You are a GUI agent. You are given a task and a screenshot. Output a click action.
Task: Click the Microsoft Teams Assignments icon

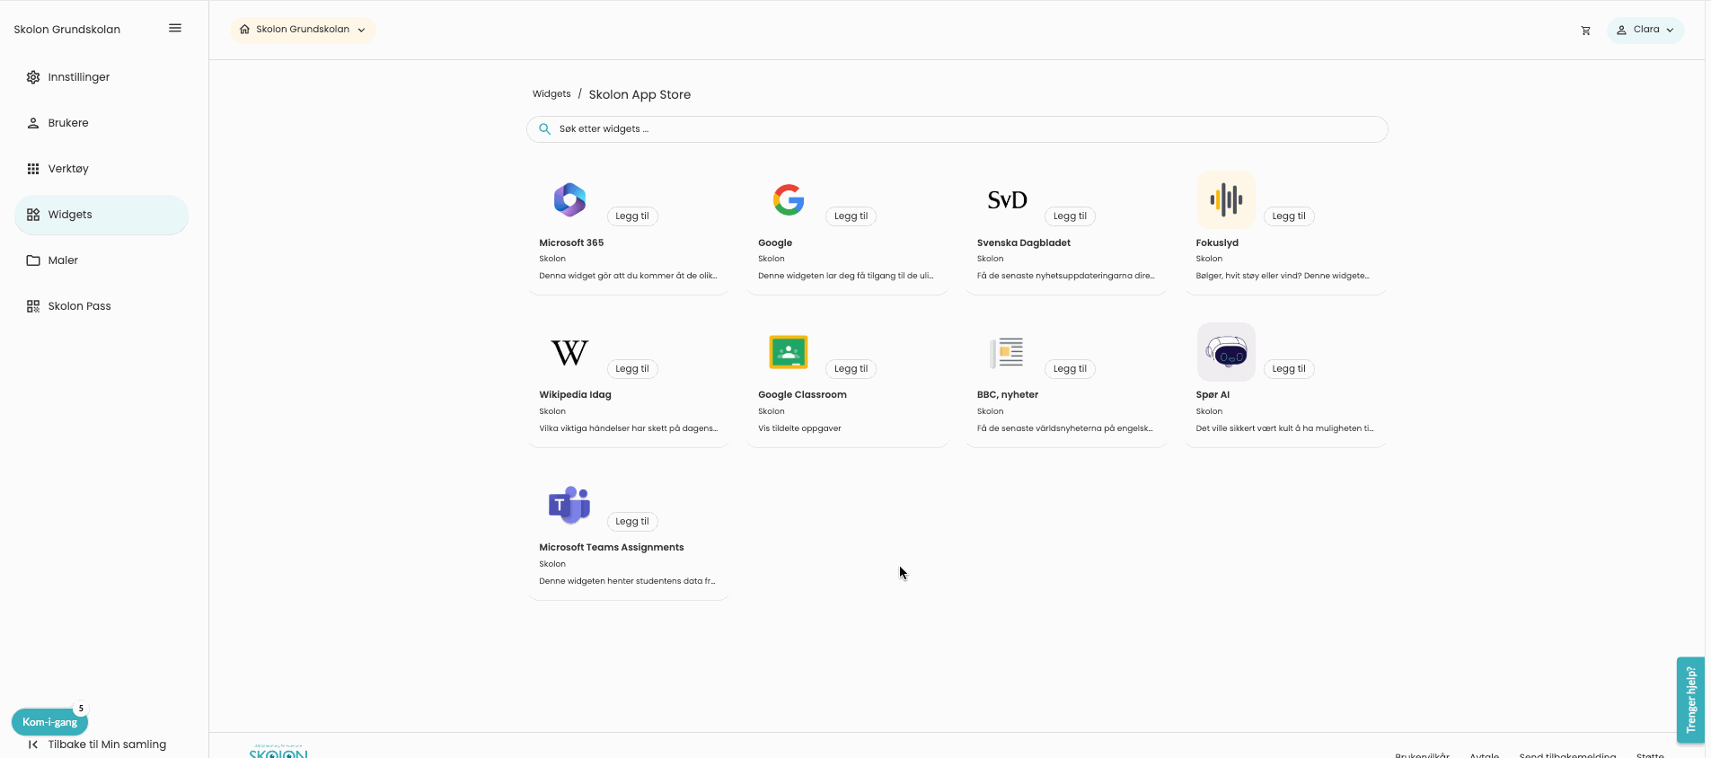coord(569,505)
